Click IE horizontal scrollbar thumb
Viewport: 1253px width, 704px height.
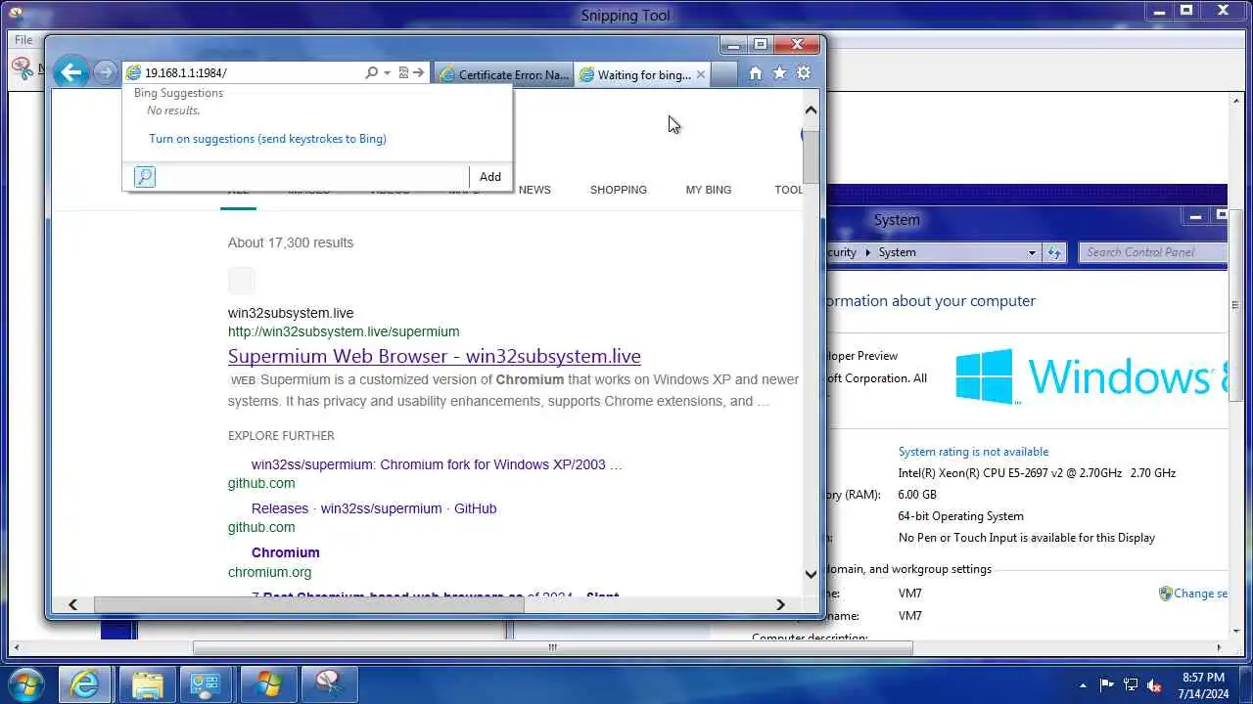[x=309, y=604]
